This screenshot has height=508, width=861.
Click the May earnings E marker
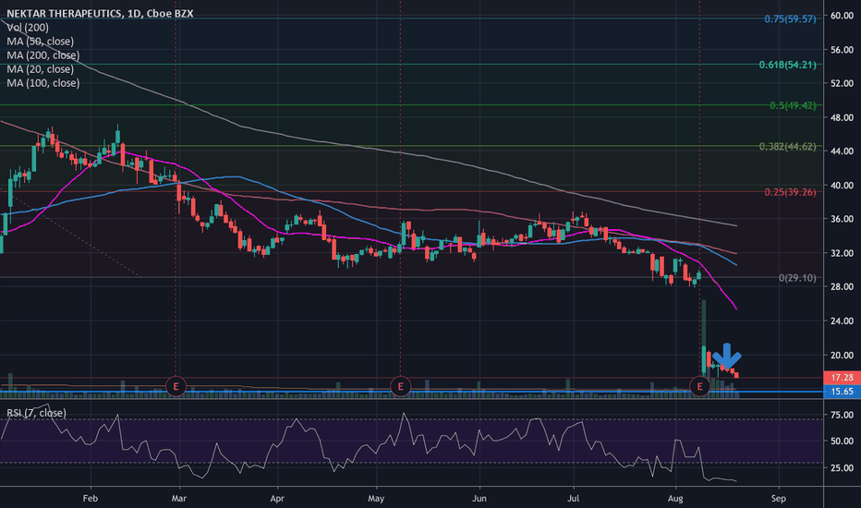[x=400, y=387]
